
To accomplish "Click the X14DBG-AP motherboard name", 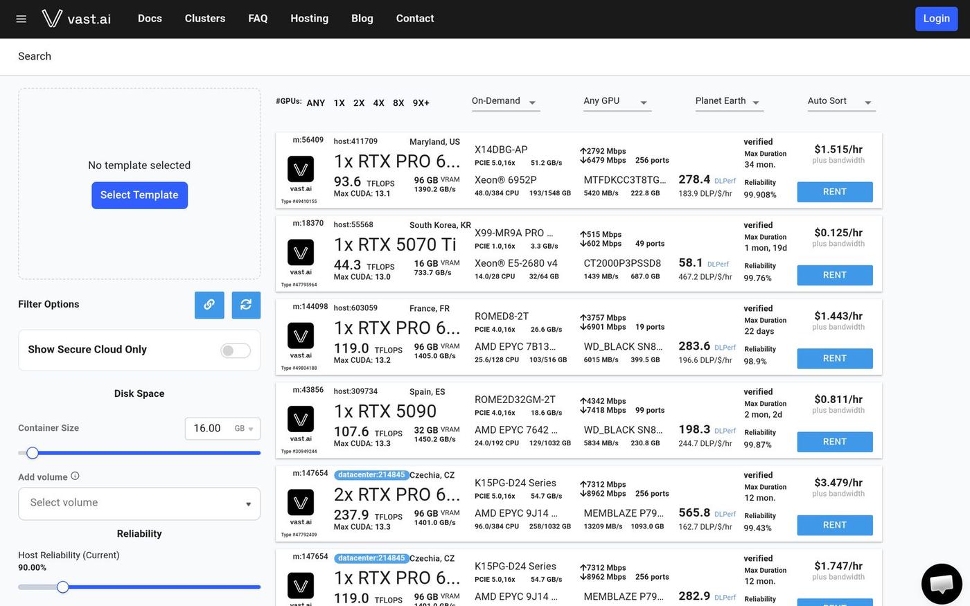I will pos(501,150).
